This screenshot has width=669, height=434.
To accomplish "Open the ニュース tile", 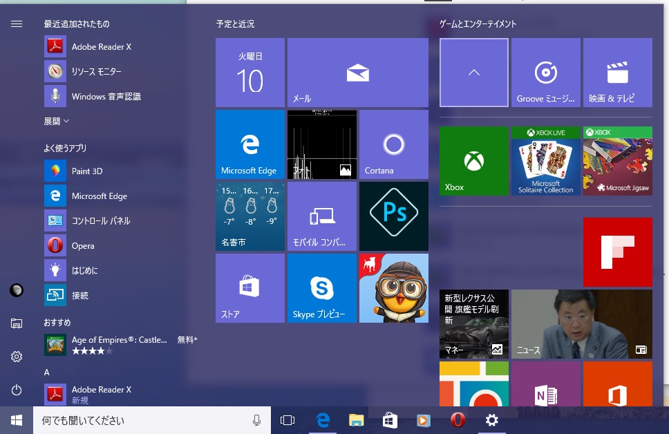I will click(582, 324).
